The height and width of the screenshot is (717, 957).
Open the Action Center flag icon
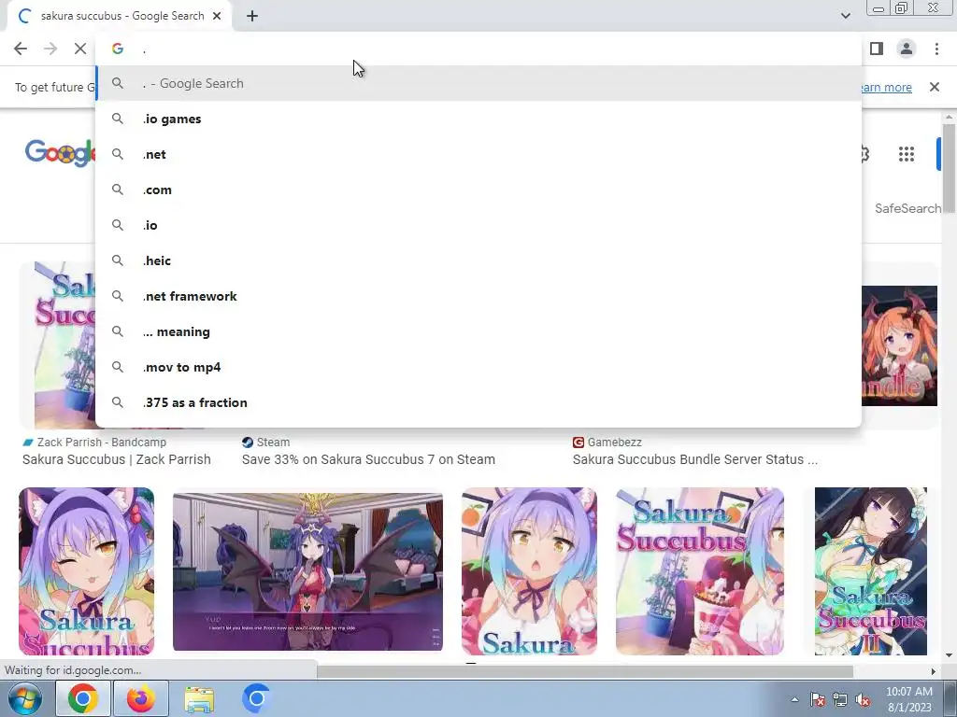[818, 699]
